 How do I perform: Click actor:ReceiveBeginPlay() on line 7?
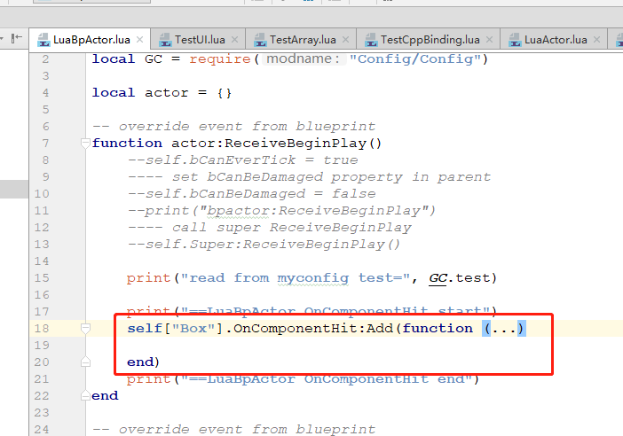[276, 144]
